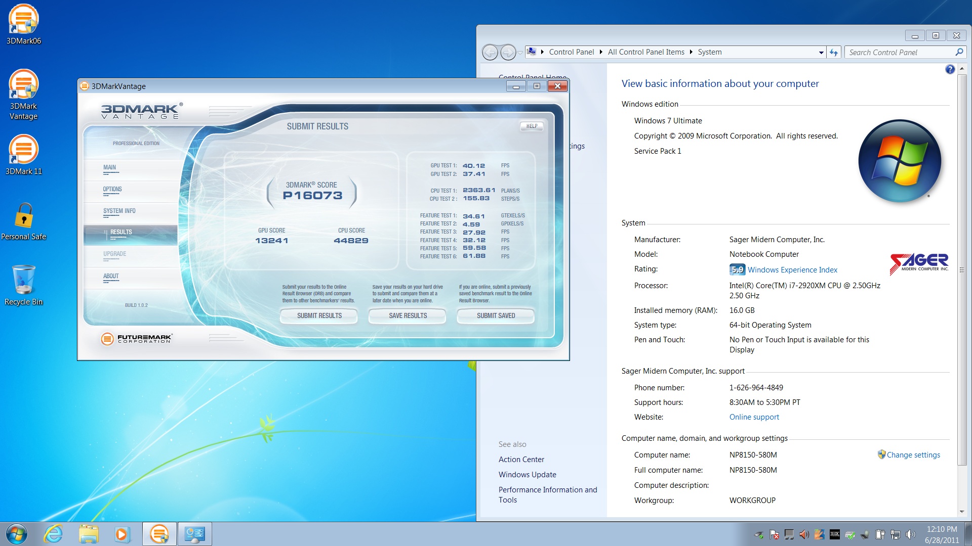Click the CPU score value 44829

coord(351,241)
